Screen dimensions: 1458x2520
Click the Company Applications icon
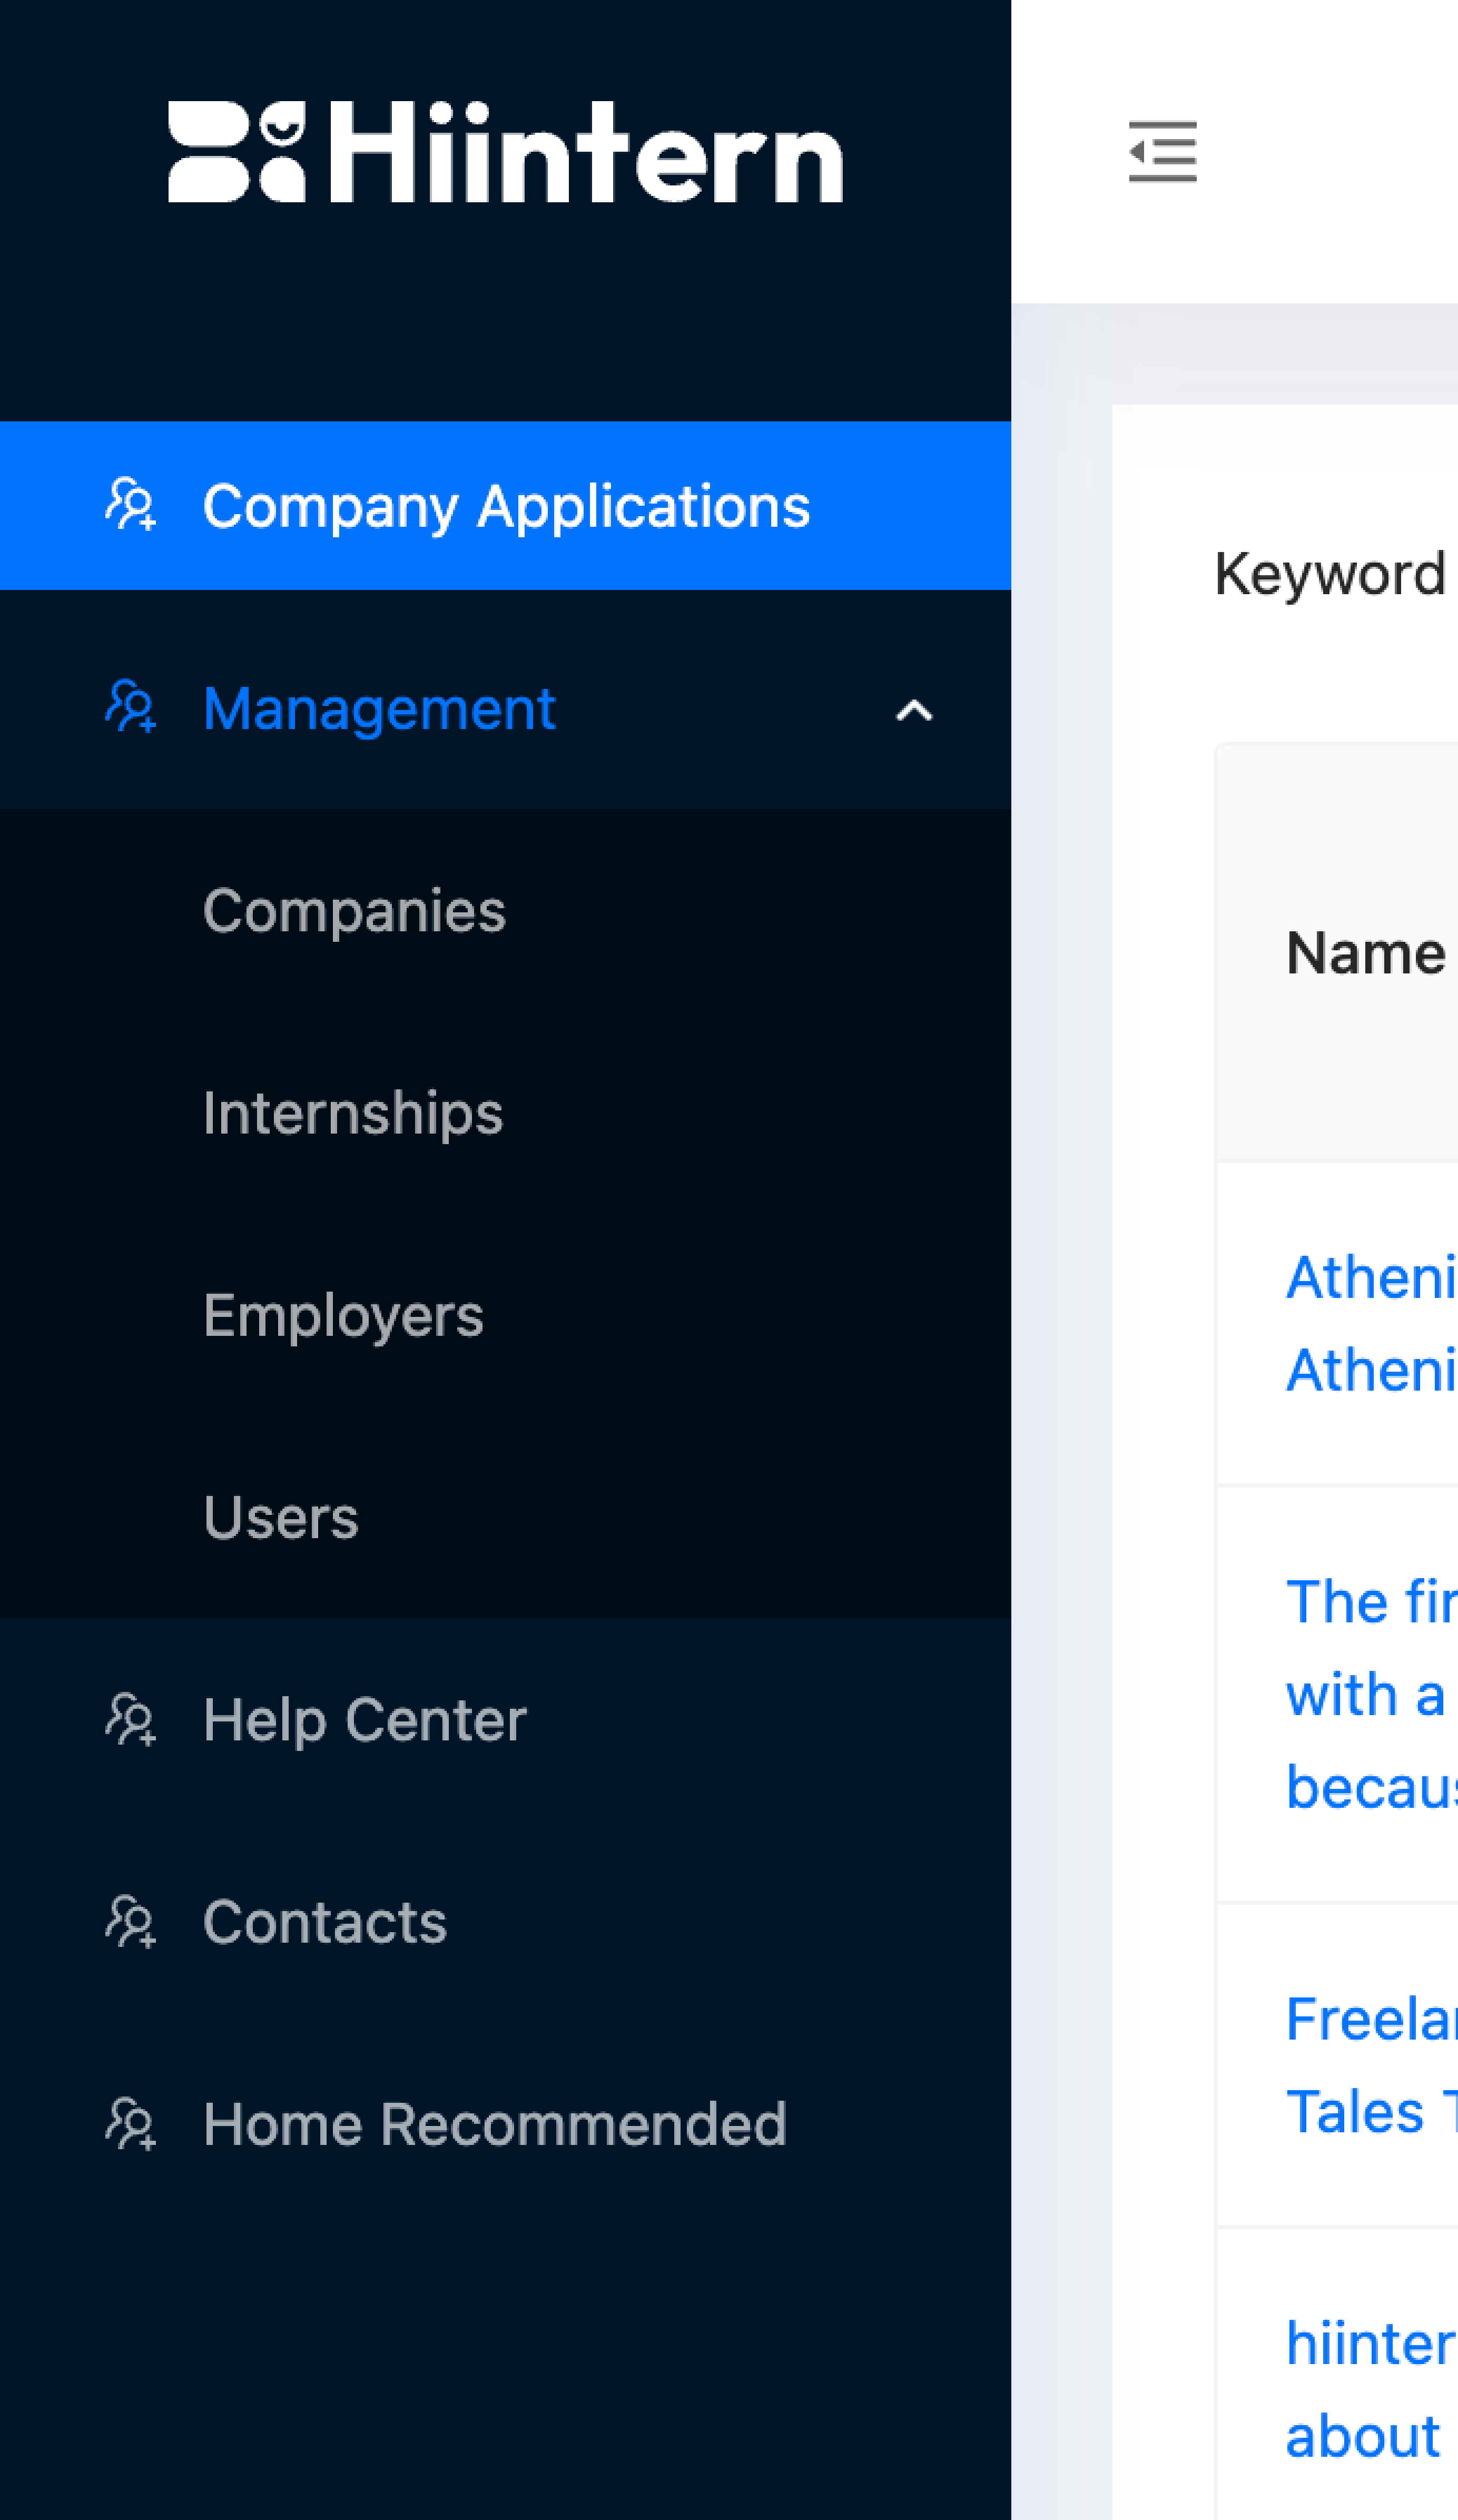pos(131,505)
